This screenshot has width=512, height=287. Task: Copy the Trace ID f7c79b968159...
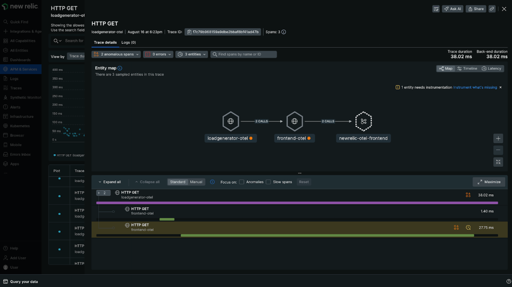coord(222,32)
